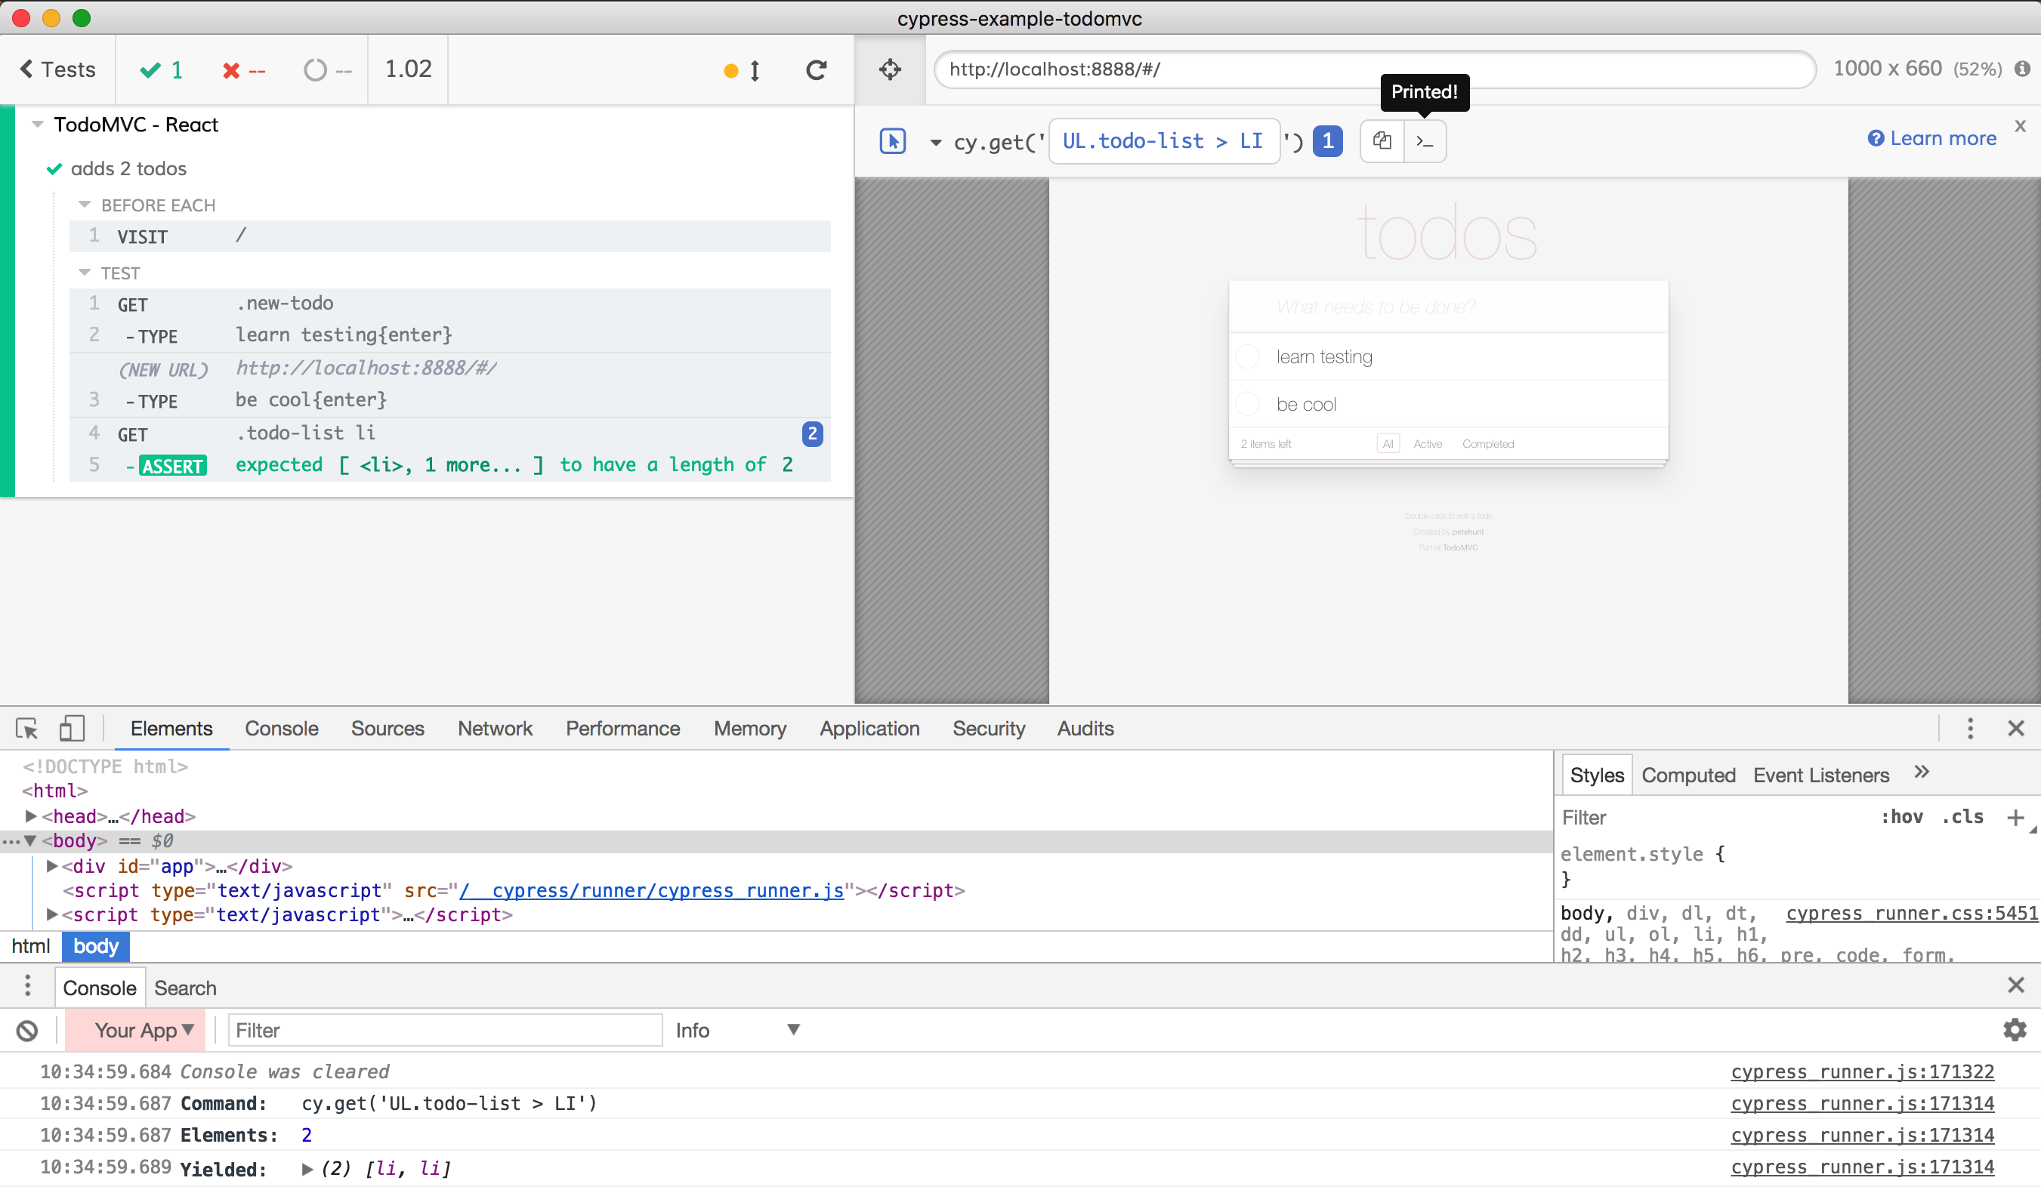Viewport: 2041px width, 1187px height.
Task: Toggle element state with :hov
Action: 1904,817
